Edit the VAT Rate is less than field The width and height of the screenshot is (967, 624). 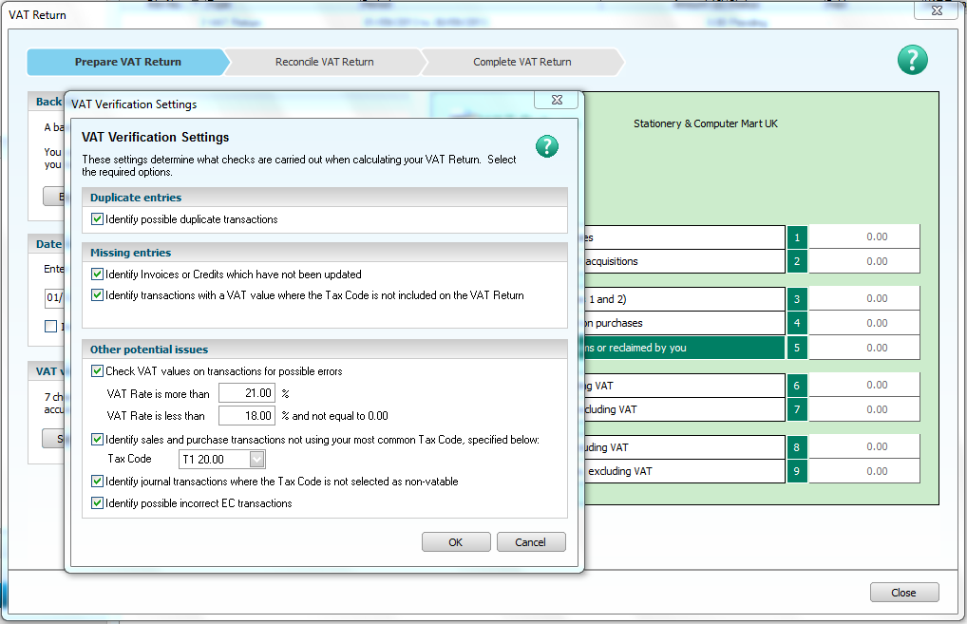click(249, 414)
